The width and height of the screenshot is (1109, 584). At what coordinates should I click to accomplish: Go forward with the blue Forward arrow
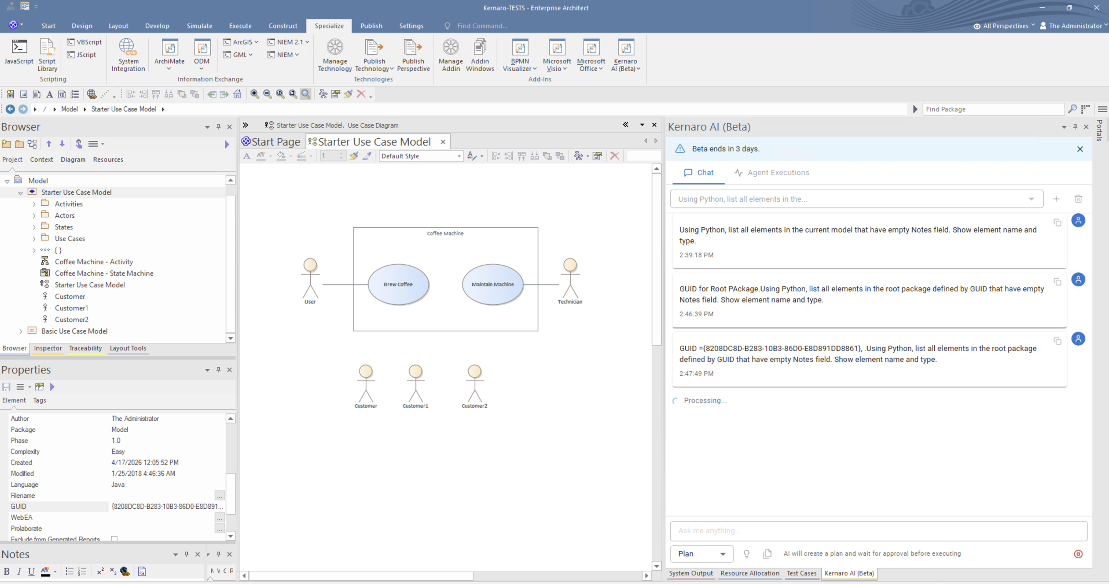pos(23,109)
